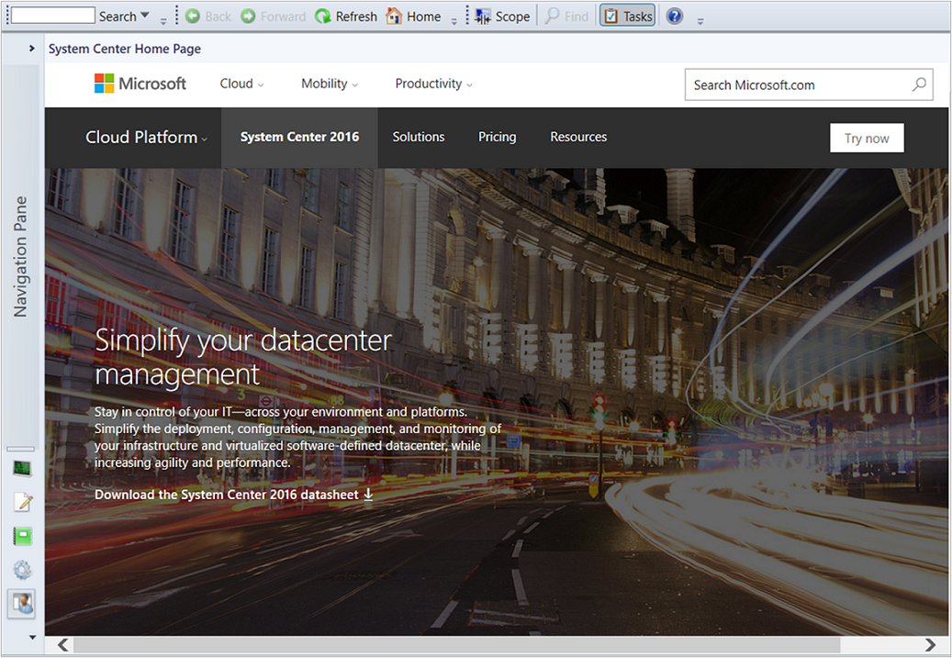The width and height of the screenshot is (952, 658).
Task: Open the Search dropdown arrow
Action: [144, 16]
